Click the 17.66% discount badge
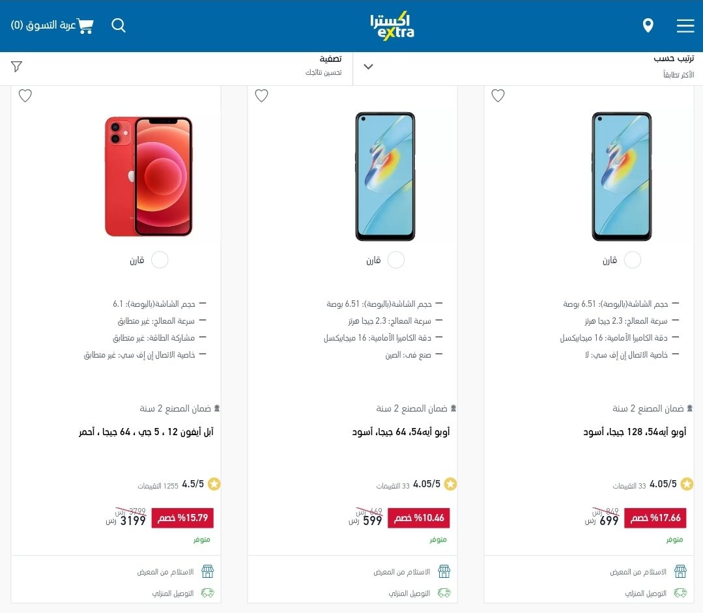 coord(655,518)
